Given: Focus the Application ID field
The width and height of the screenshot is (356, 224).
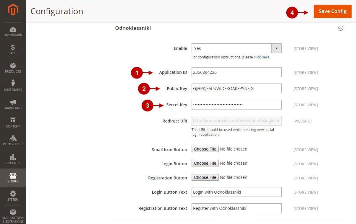Looking at the screenshot, I should pos(236,72).
